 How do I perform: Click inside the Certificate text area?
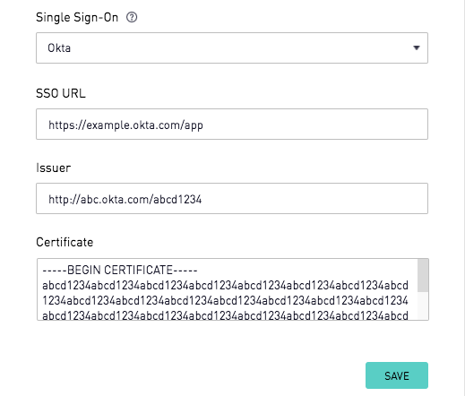pos(227,289)
